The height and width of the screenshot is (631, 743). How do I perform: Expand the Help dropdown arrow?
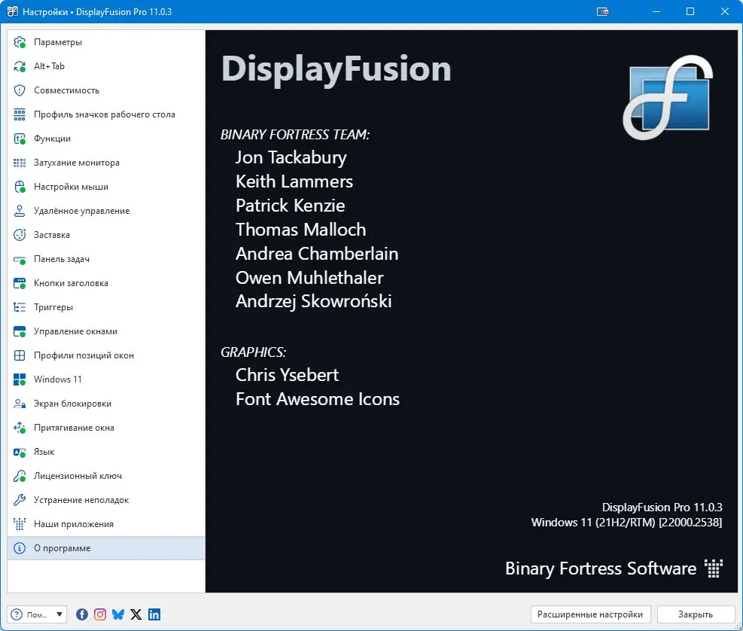(59, 614)
